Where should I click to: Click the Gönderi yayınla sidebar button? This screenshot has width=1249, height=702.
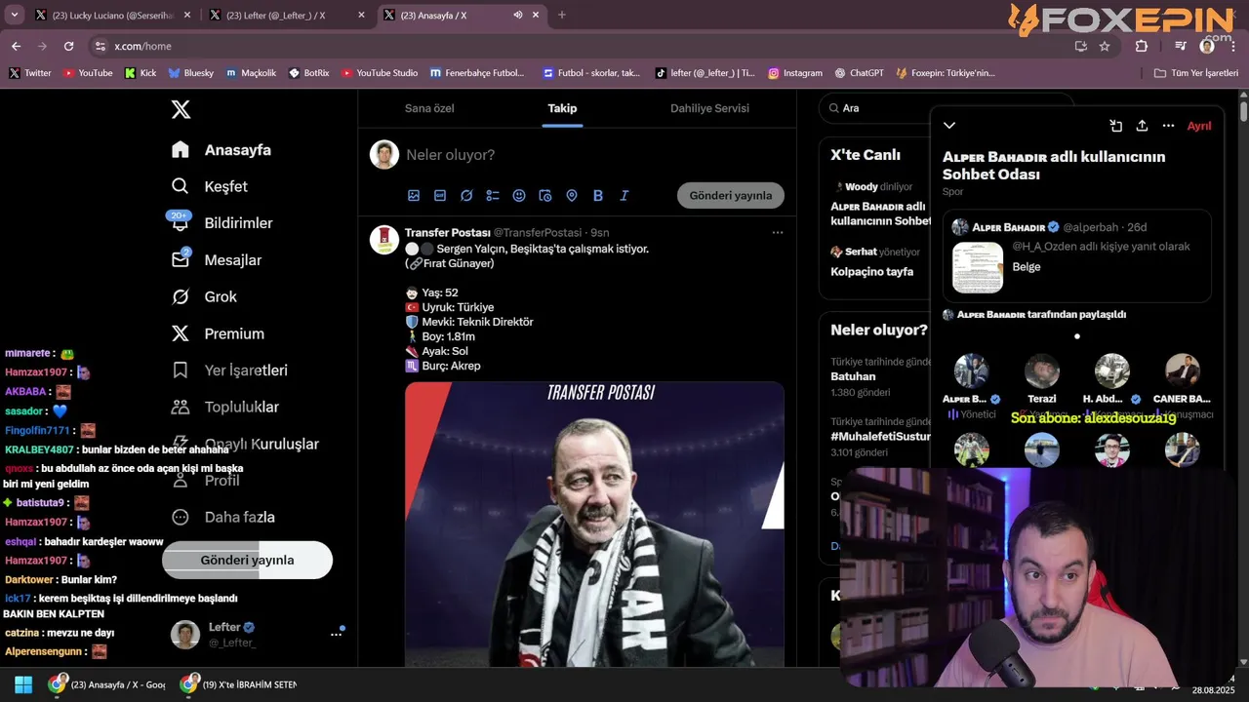pos(247,560)
